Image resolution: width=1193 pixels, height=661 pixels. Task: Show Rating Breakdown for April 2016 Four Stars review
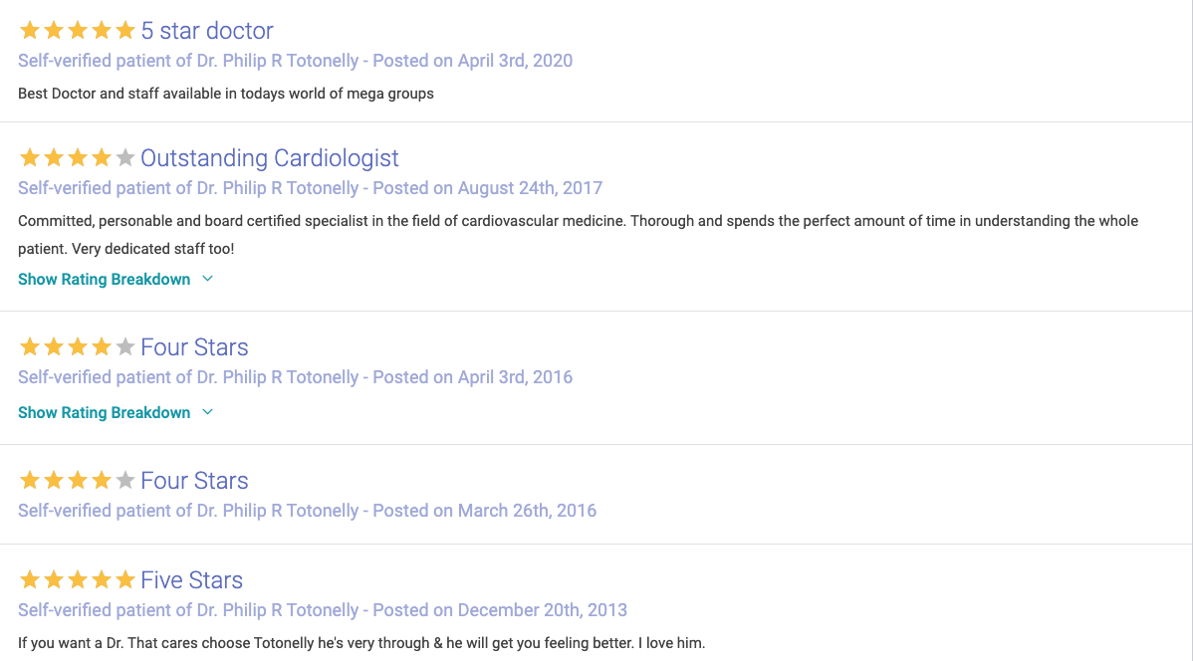coord(105,412)
